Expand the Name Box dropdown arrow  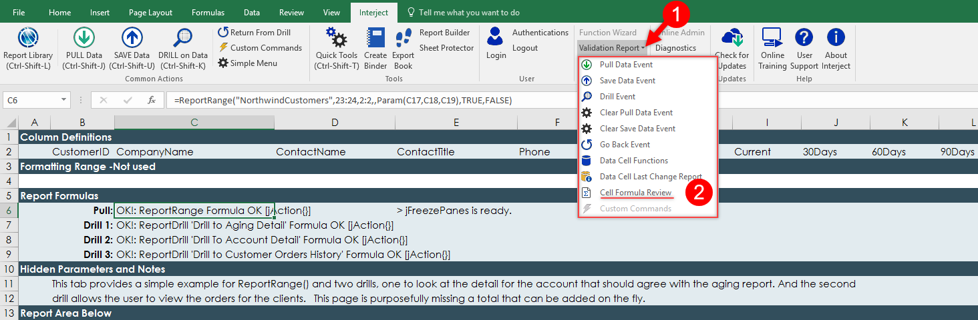[64, 100]
